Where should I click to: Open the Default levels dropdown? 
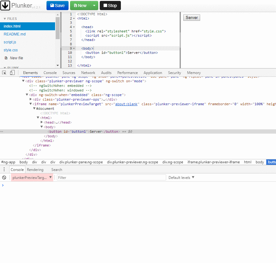(181, 177)
